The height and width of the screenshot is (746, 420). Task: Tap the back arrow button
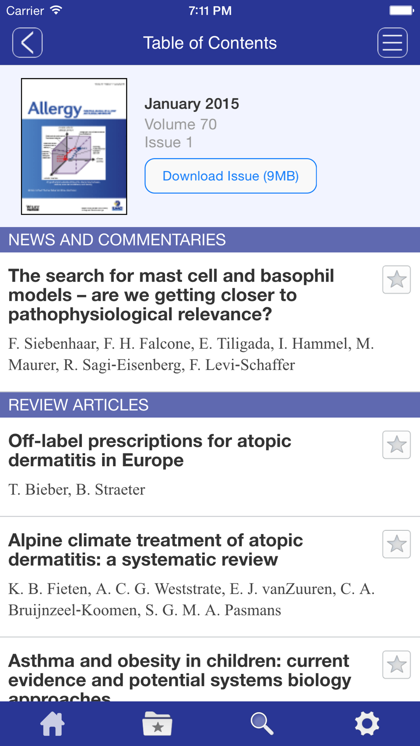pyautogui.click(x=27, y=43)
